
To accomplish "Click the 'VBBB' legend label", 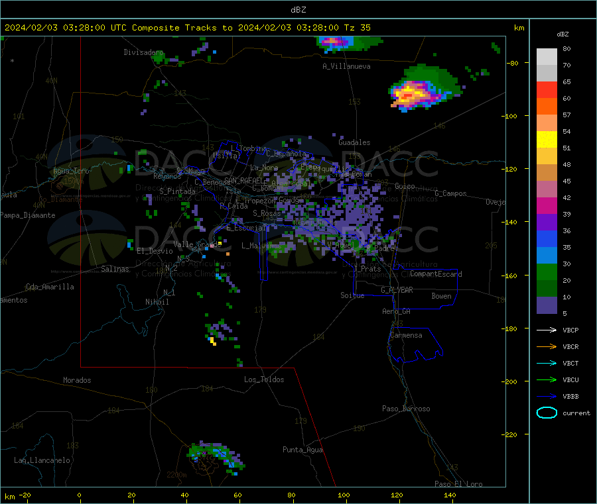I will pos(570,396).
